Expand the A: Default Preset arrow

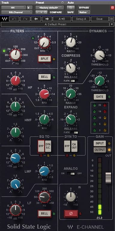[112, 24]
